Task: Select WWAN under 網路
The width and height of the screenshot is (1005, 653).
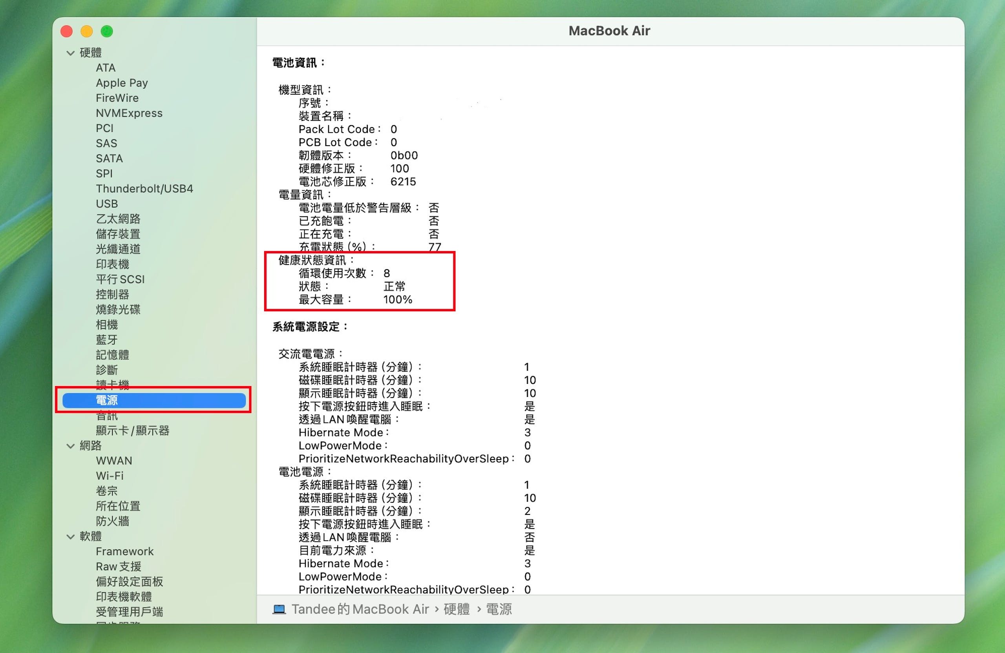Action: click(113, 461)
